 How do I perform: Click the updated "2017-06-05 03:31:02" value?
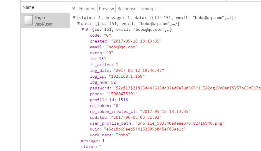136,117
